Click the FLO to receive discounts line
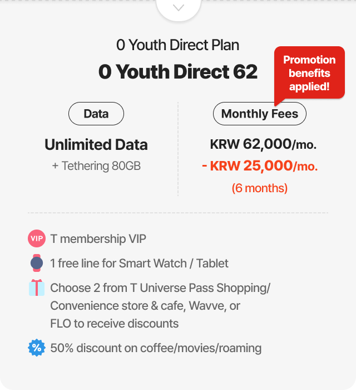 (114, 324)
